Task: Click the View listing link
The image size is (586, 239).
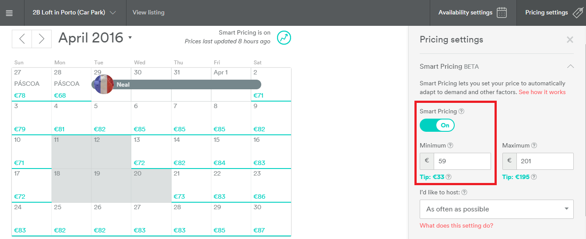Action: coord(148,13)
